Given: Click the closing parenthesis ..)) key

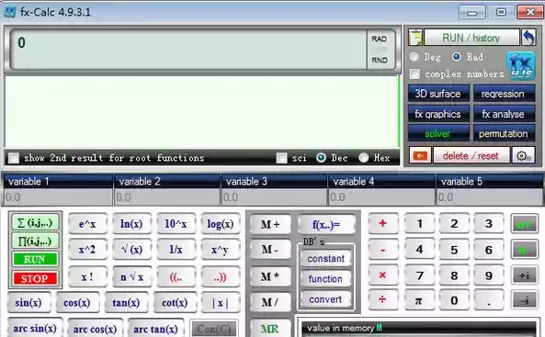Looking at the screenshot, I should click(x=221, y=277).
